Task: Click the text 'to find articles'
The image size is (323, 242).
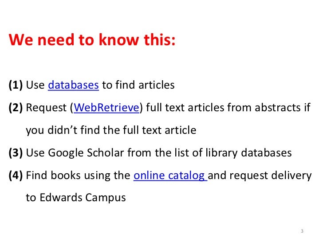Action: 138,85
